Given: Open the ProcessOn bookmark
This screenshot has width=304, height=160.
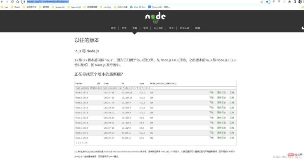Looking at the screenshot, I should click(x=159, y=7).
